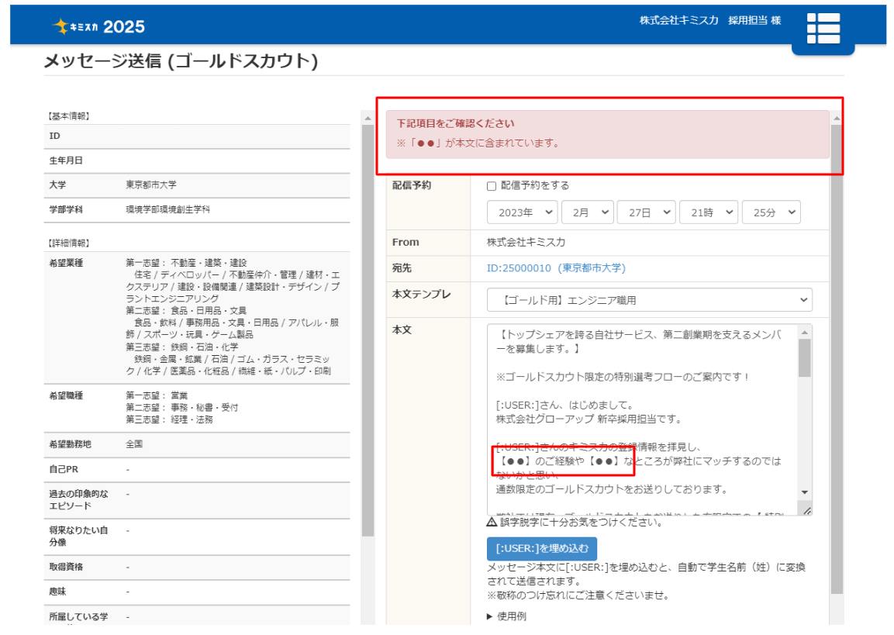Click the 本文 textarea scrollbar thumb
The width and height of the screenshot is (894, 635).
(805, 358)
